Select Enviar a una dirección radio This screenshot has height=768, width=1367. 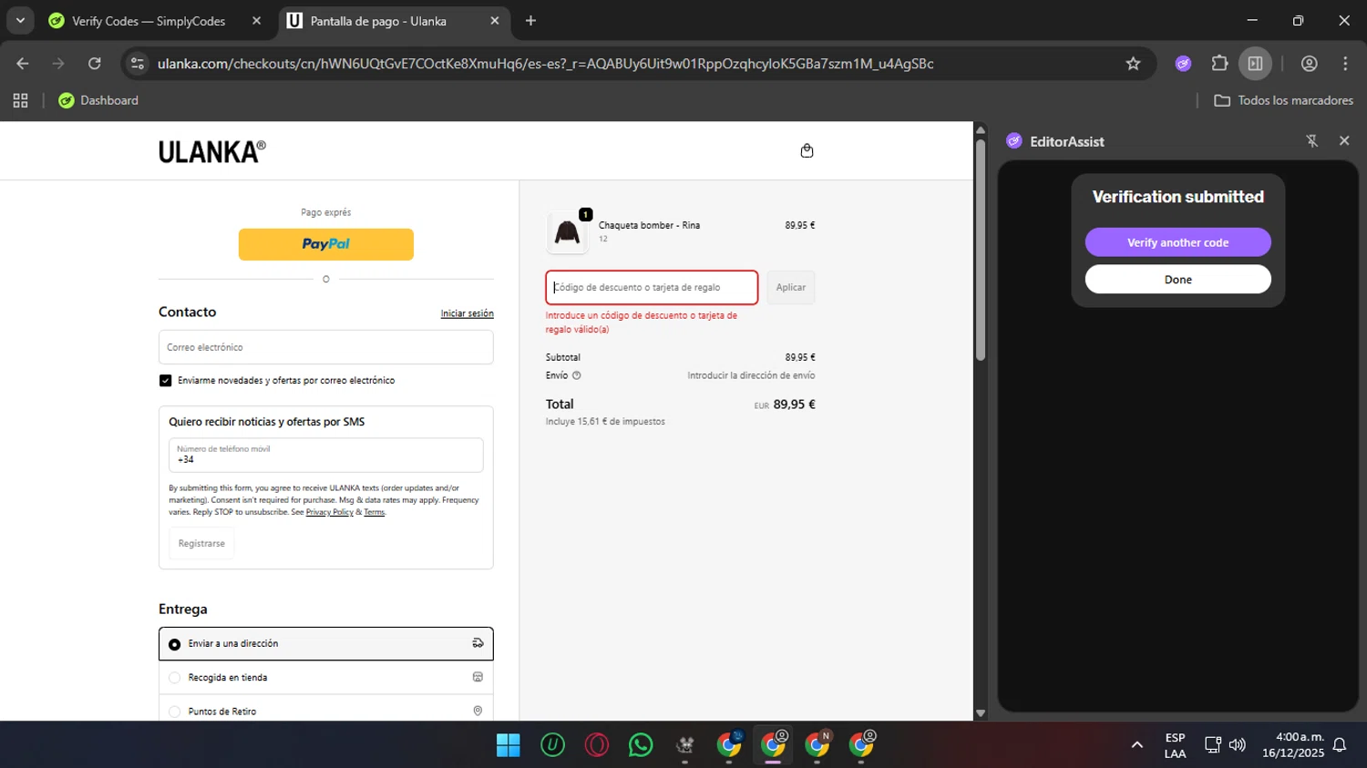175,644
